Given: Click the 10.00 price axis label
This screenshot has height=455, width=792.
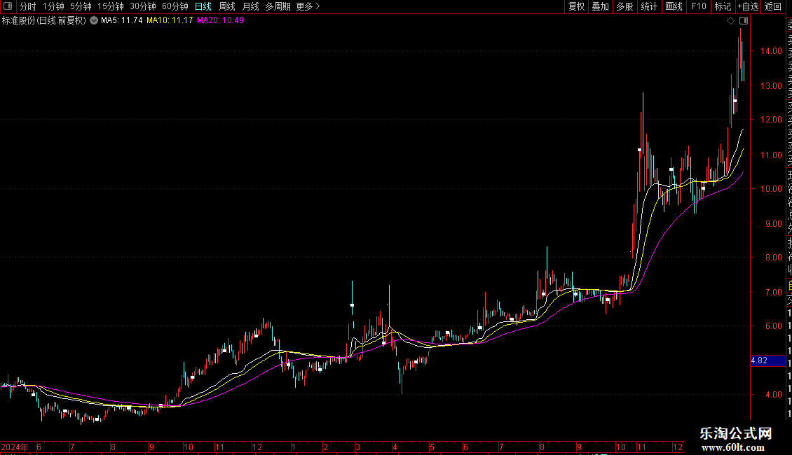Looking at the screenshot, I should [x=771, y=189].
